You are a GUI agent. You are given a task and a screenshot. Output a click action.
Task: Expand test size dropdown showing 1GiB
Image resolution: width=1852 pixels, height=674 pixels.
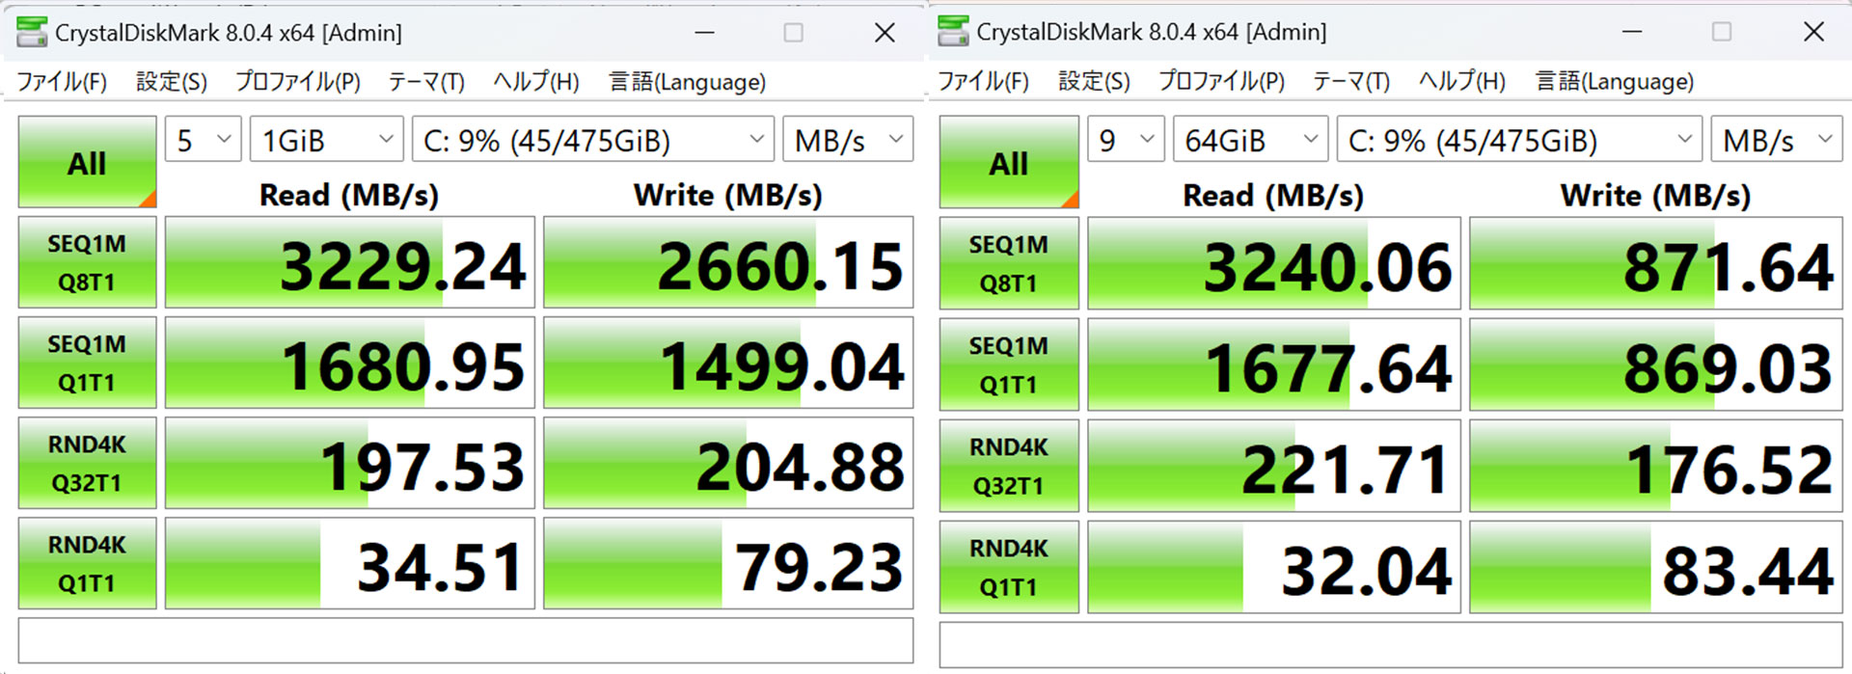(326, 141)
